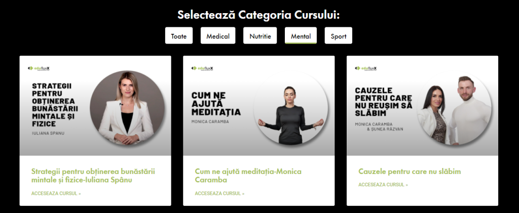
Task: Switch to the Sport category
Action: [338, 35]
